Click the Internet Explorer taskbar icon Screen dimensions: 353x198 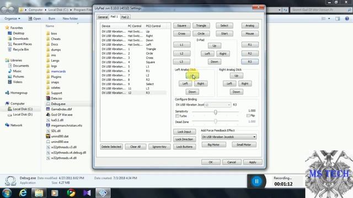point(23,193)
